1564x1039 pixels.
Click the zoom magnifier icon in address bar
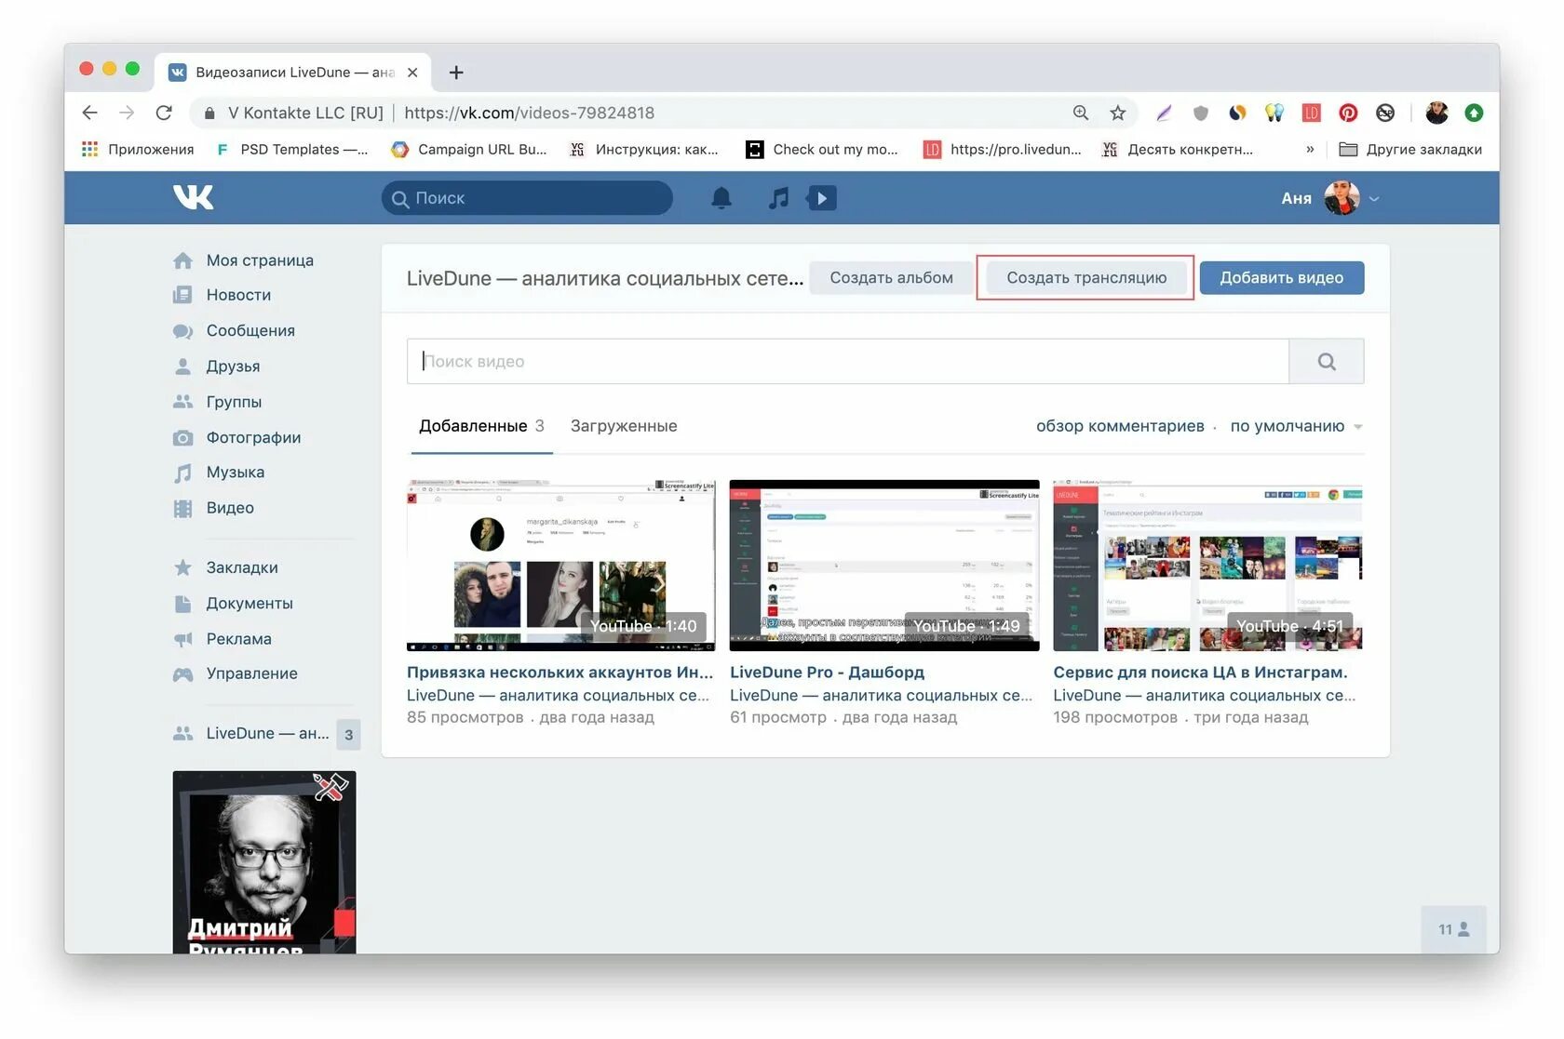[1081, 113]
